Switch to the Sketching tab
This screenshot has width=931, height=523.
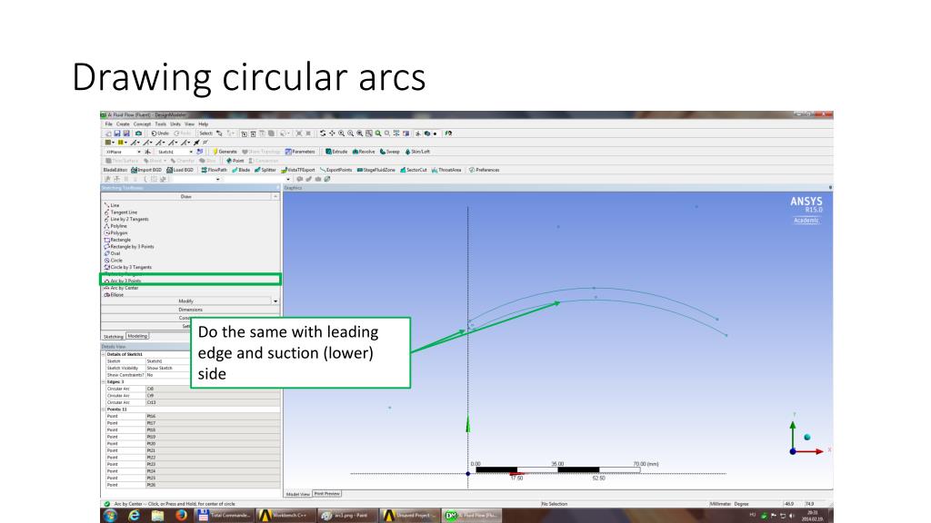pyautogui.click(x=114, y=336)
